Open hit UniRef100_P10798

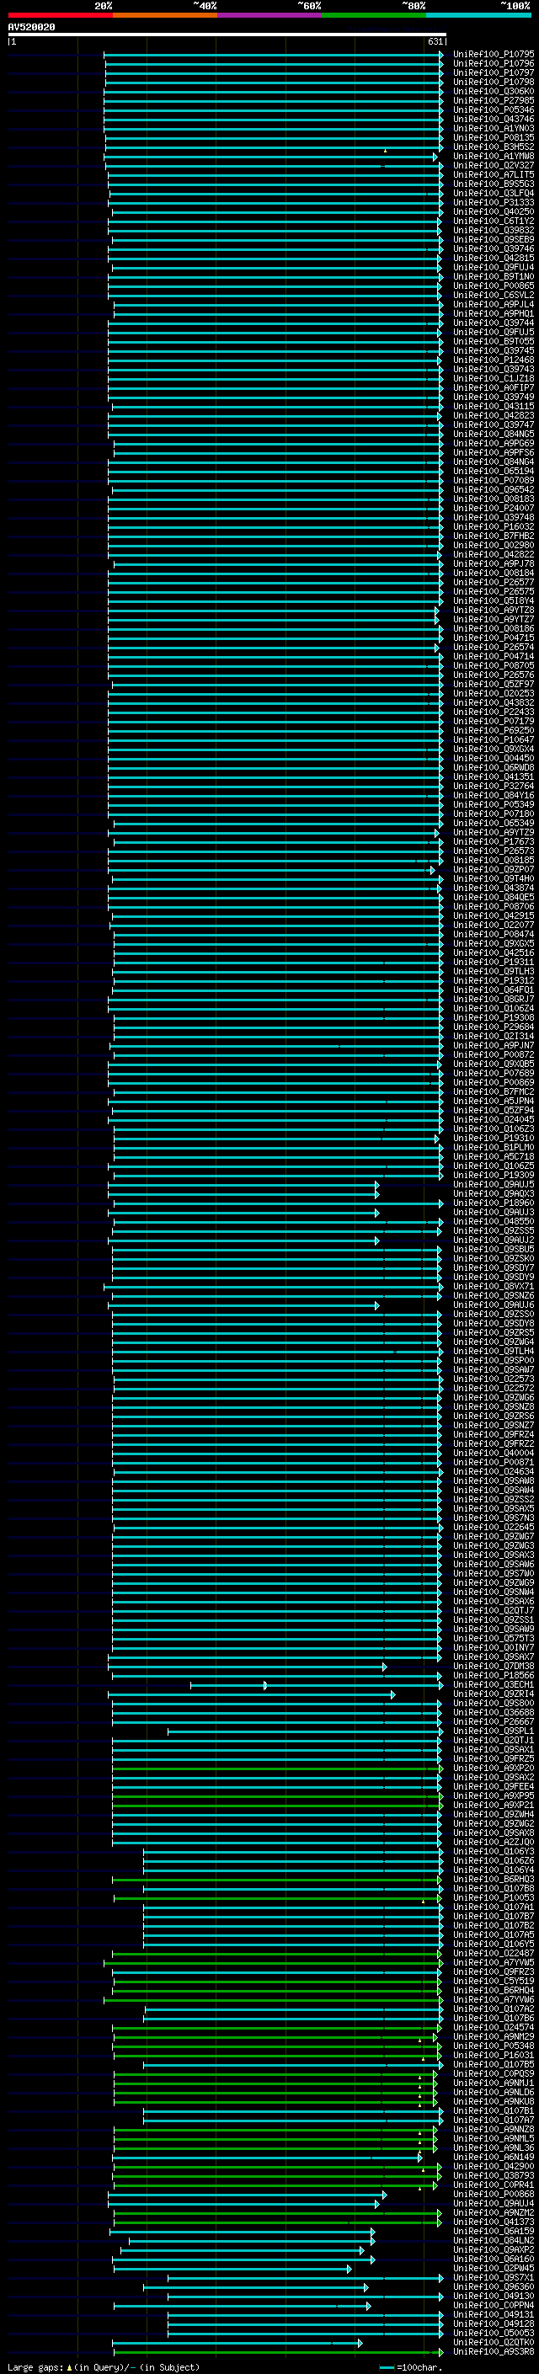[x=493, y=82]
